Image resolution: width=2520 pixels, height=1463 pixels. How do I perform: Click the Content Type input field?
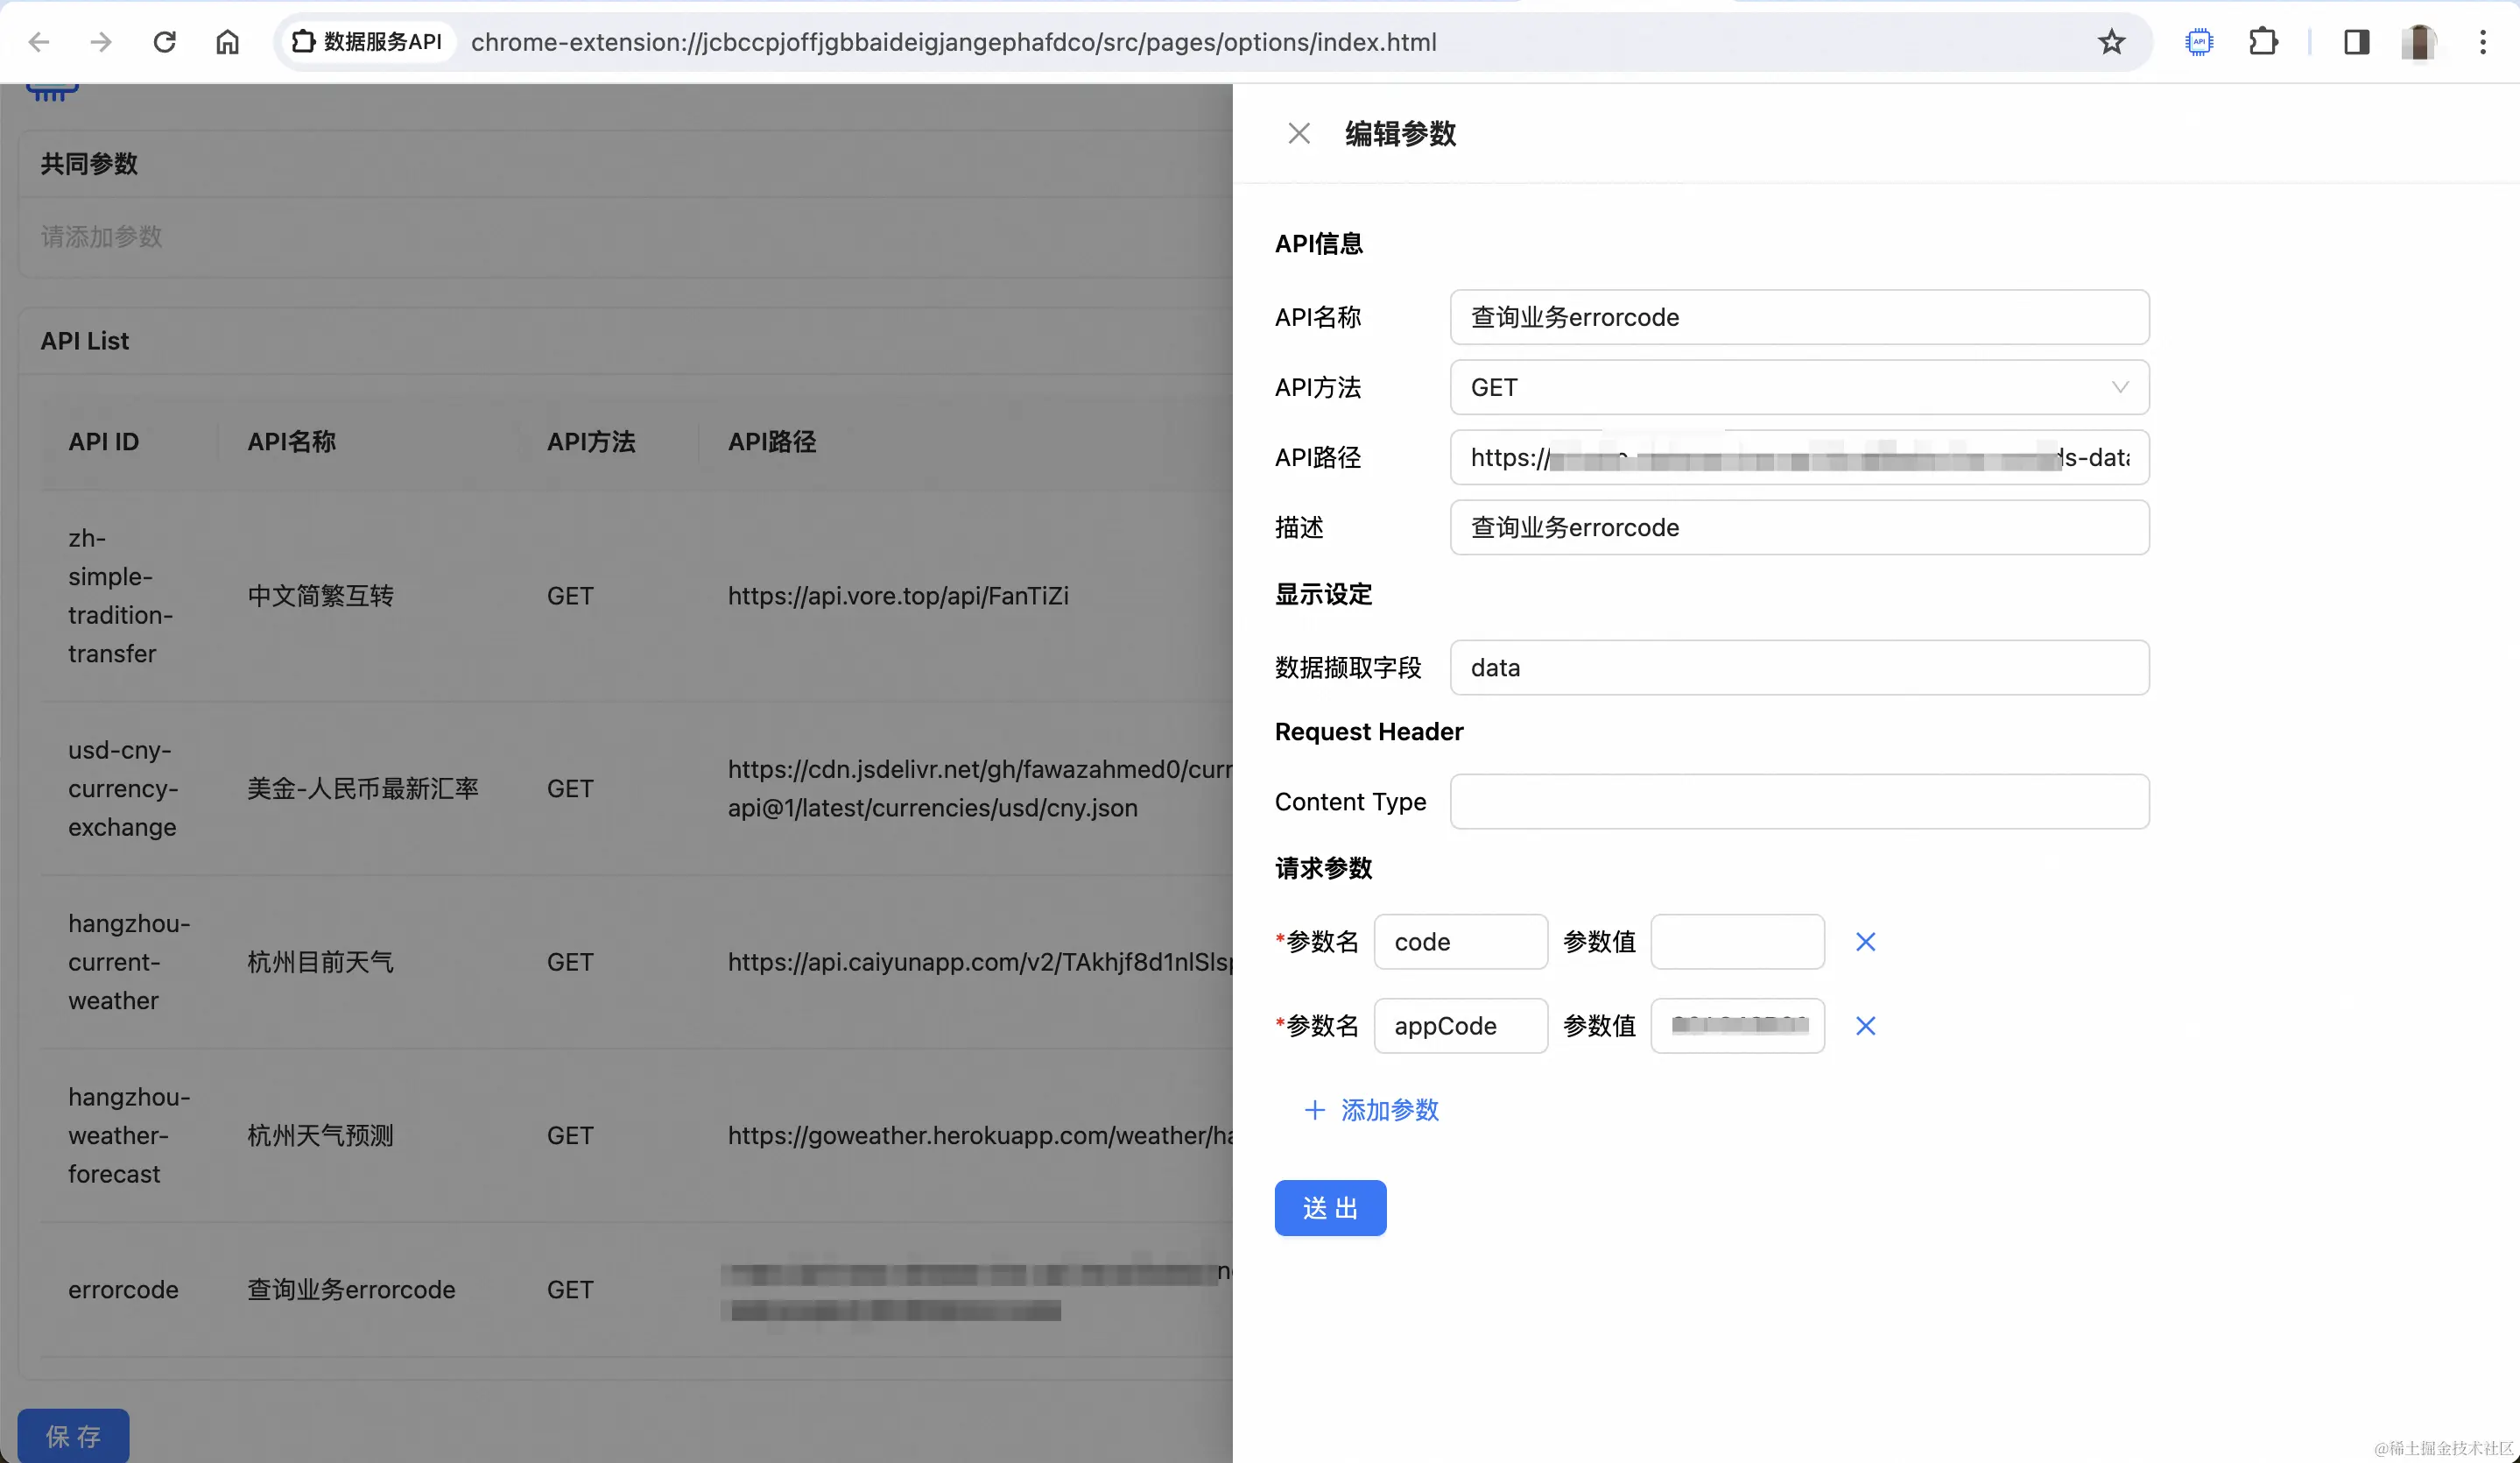click(x=1798, y=802)
